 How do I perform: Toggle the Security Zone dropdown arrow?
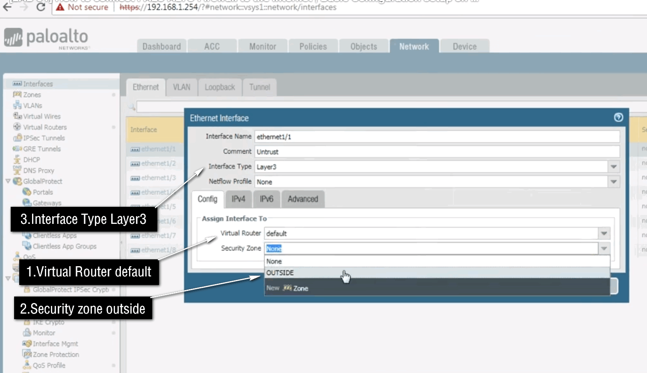tap(604, 248)
